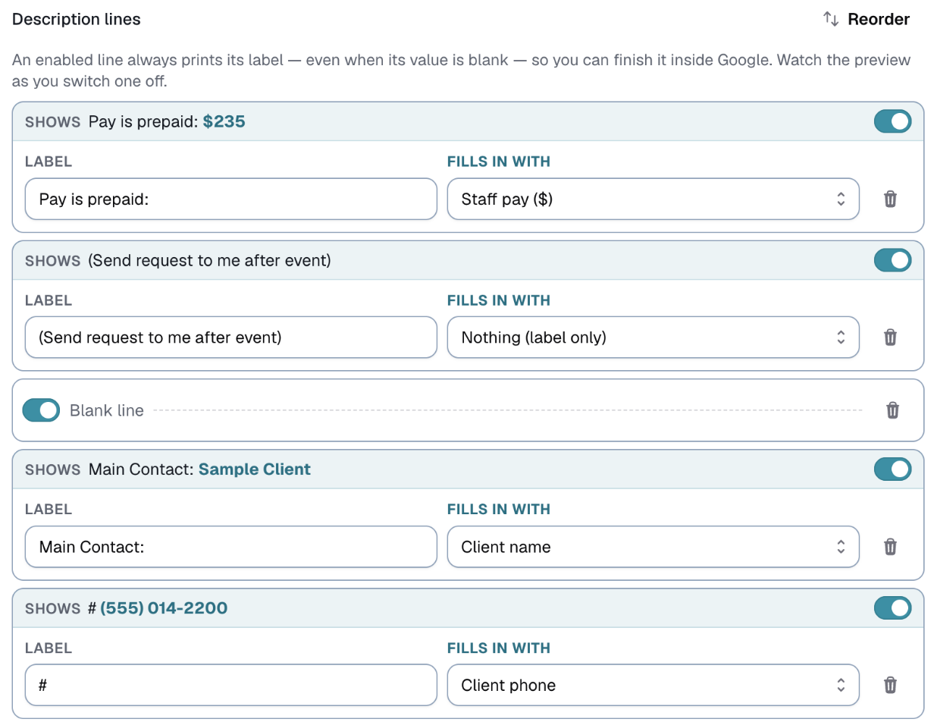The image size is (934, 722).
Task: Open the Nothing (label only) dropdown
Action: (653, 337)
